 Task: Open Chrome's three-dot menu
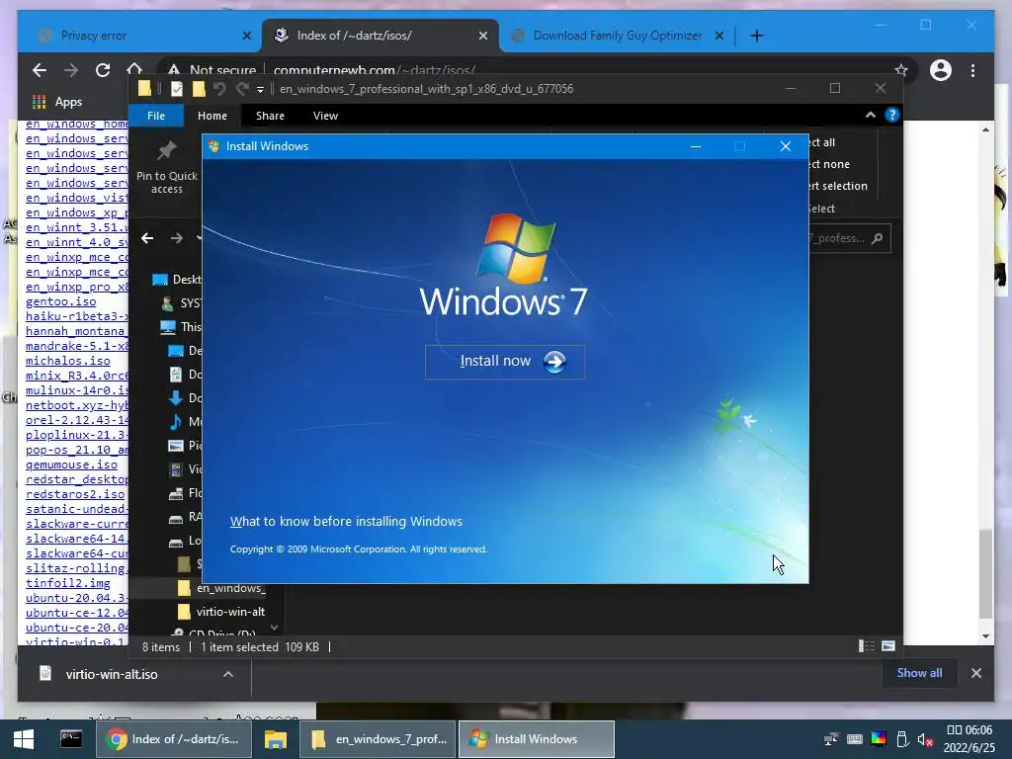[x=972, y=70]
